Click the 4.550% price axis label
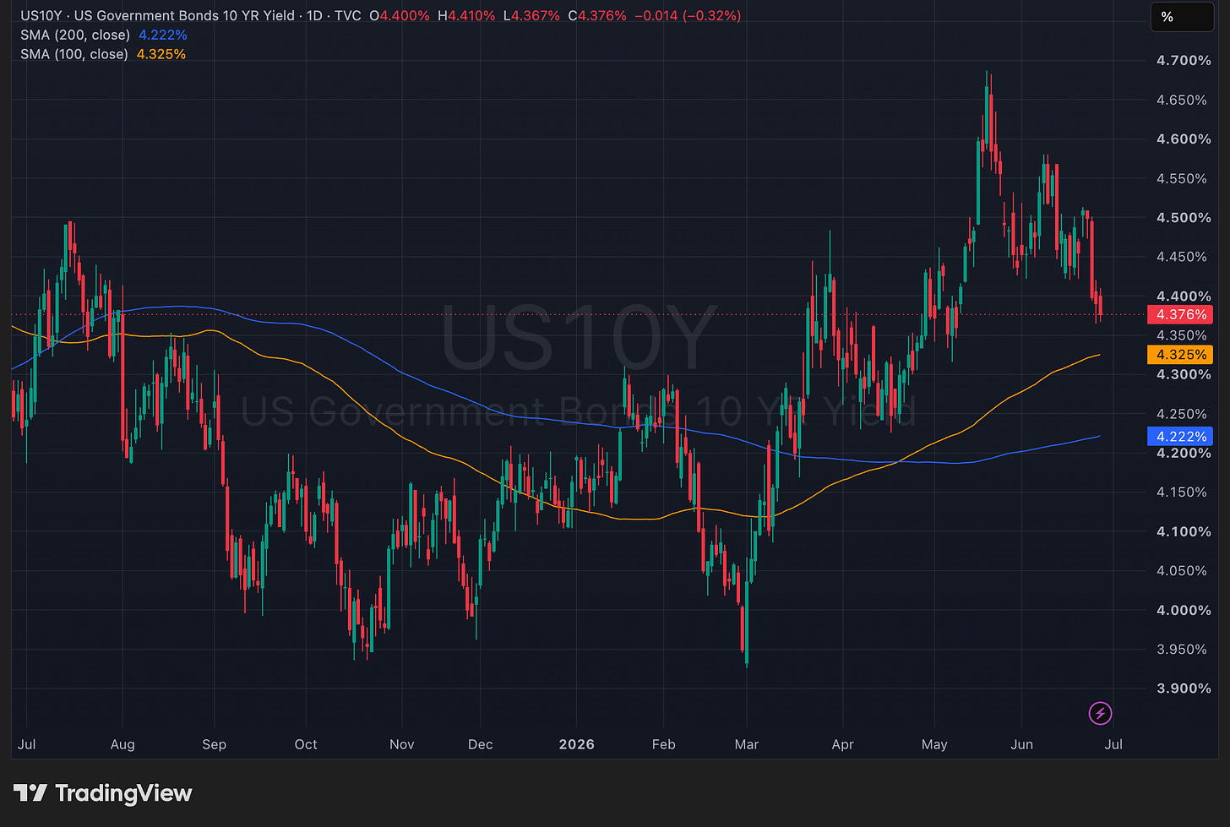The height and width of the screenshot is (827, 1230). coord(1181,178)
